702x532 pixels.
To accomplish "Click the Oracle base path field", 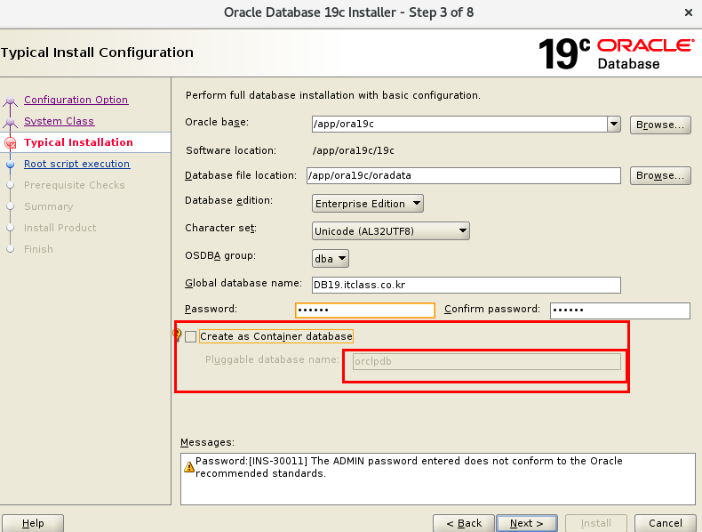I will coord(459,124).
